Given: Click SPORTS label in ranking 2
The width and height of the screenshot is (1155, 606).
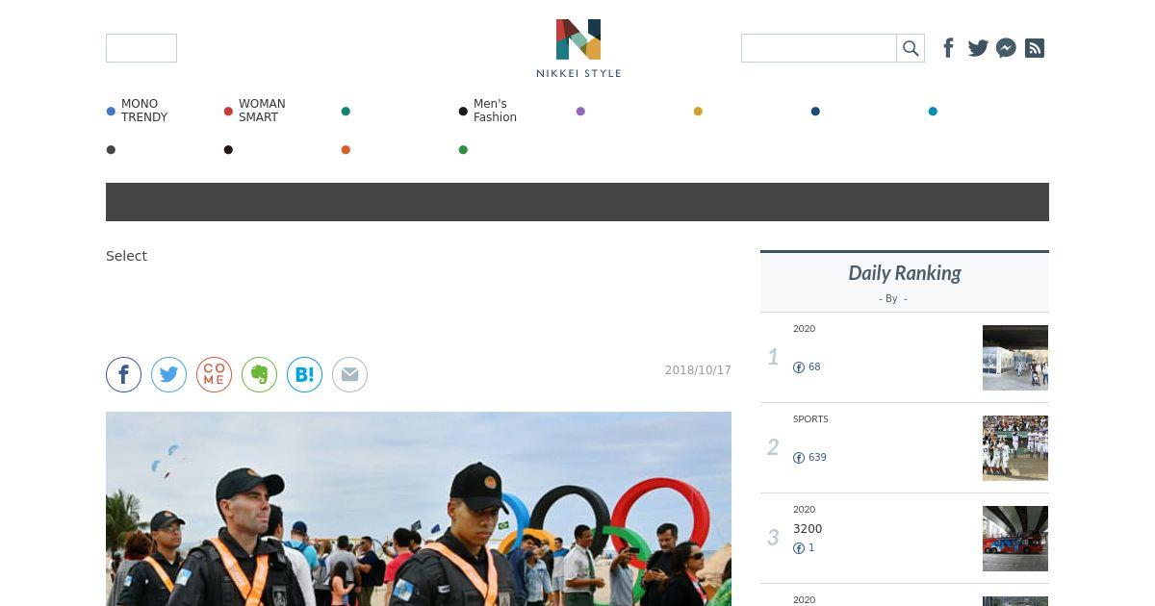Looking at the screenshot, I should coord(810,419).
